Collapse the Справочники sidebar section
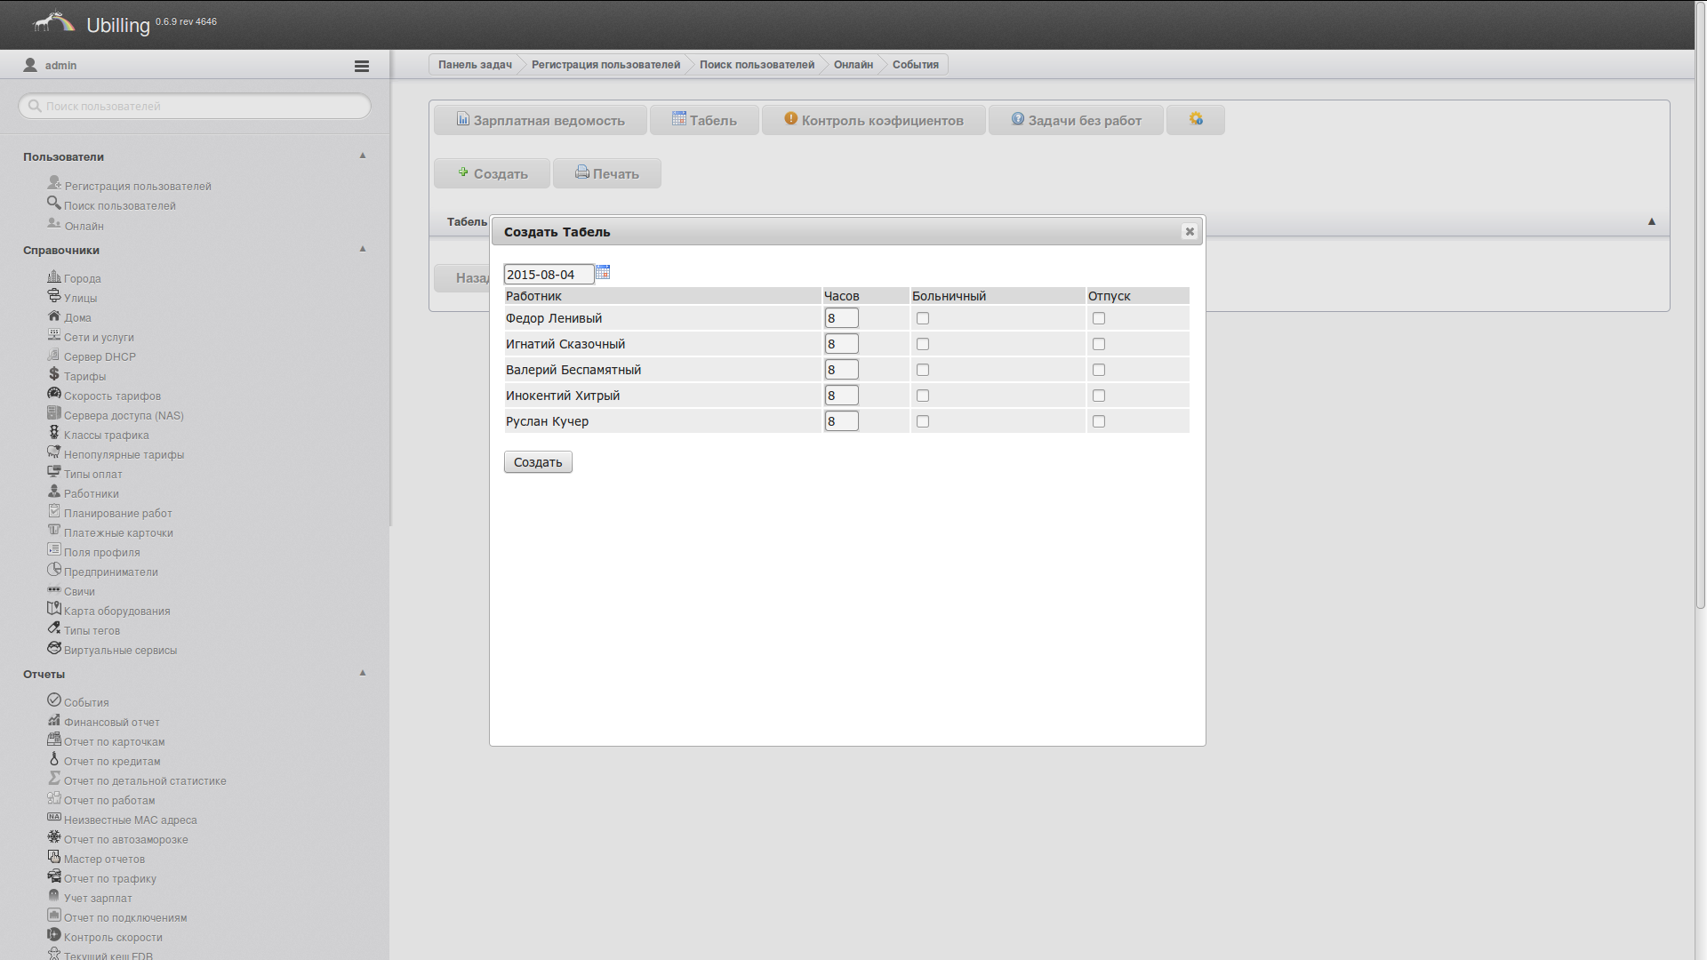 [x=363, y=249]
